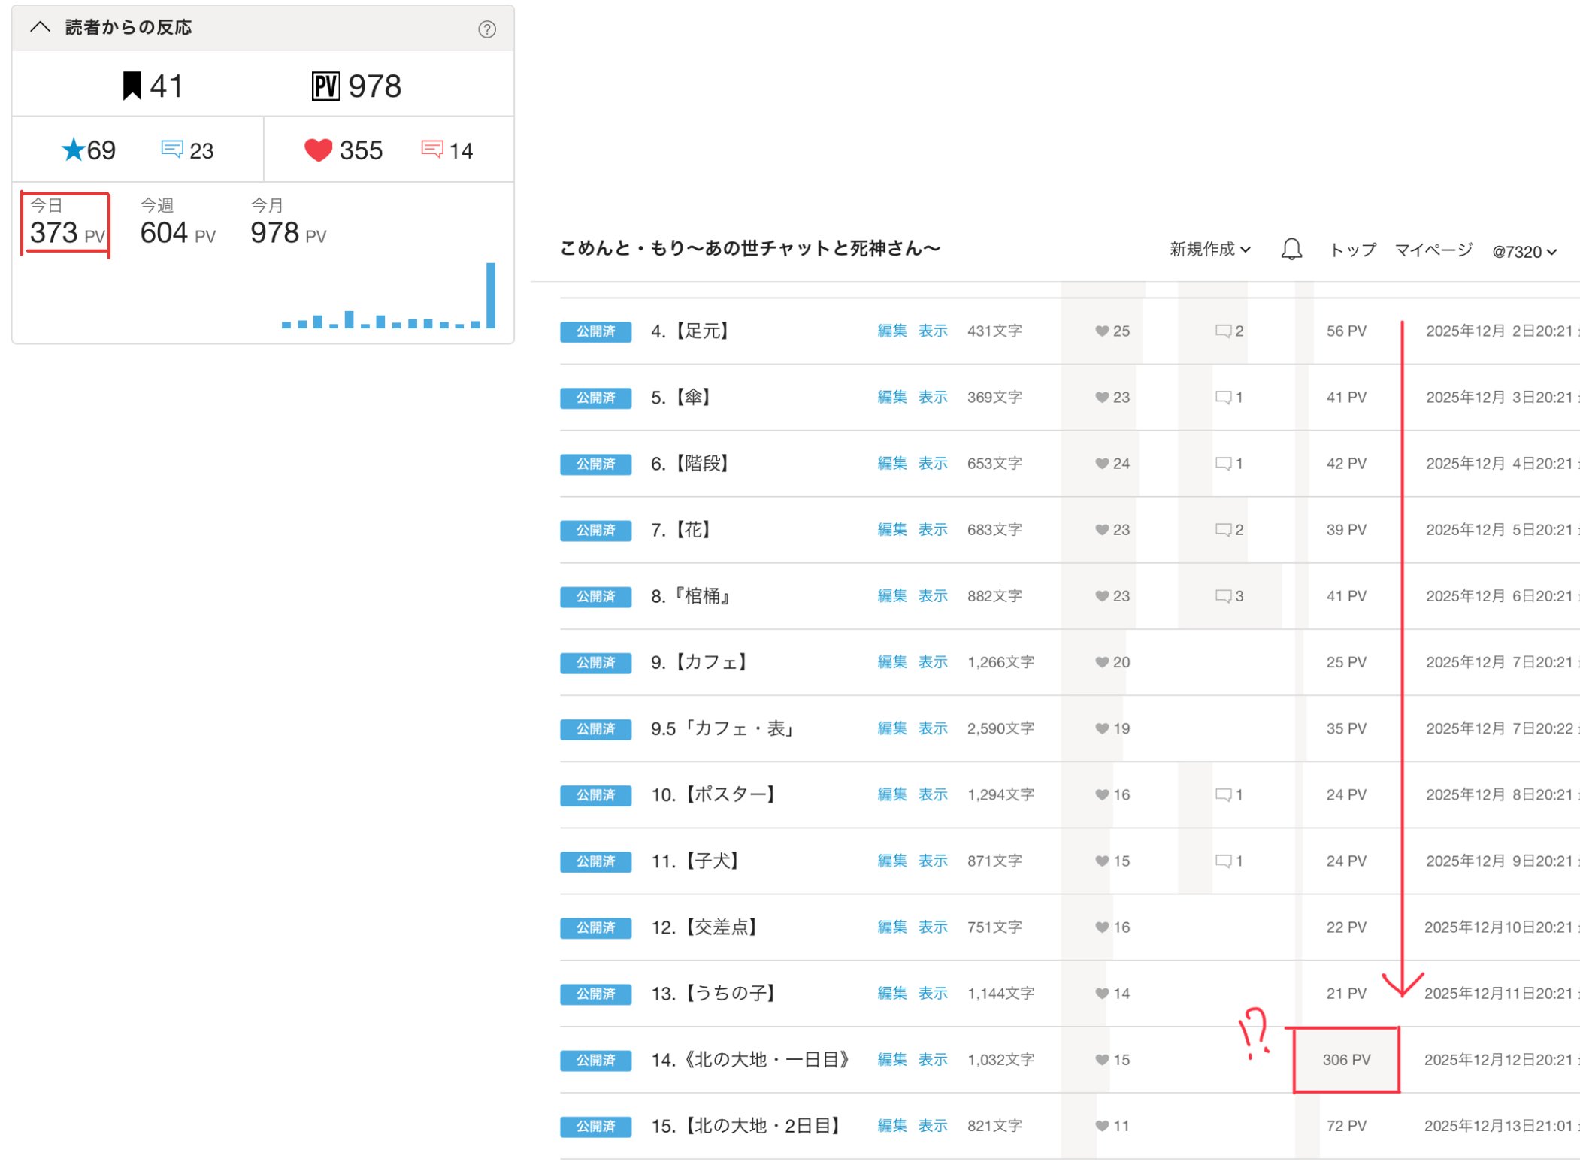Click the blue review comment icon
The image size is (1580, 1162).
(172, 149)
